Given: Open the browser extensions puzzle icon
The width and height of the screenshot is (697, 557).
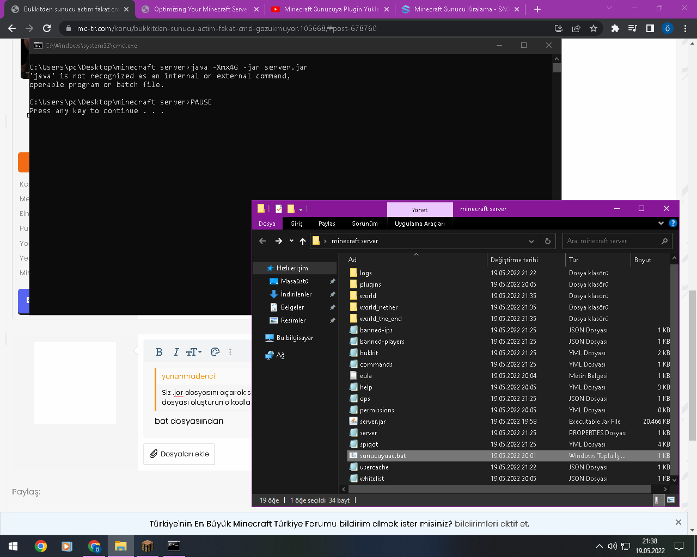Looking at the screenshot, I should tap(615, 28).
